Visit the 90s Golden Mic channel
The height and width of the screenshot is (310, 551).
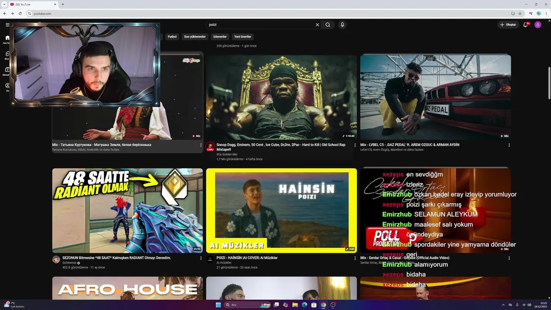pyautogui.click(x=226, y=154)
